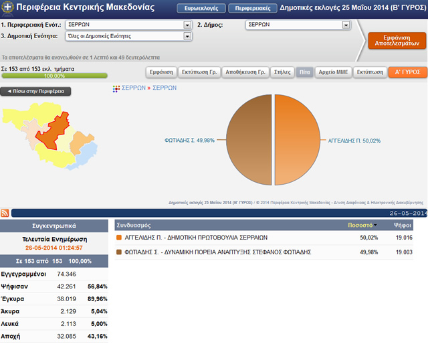The width and height of the screenshot is (428, 344).
Task: Switch to the Περιφερειακές tab
Action: click(253, 9)
